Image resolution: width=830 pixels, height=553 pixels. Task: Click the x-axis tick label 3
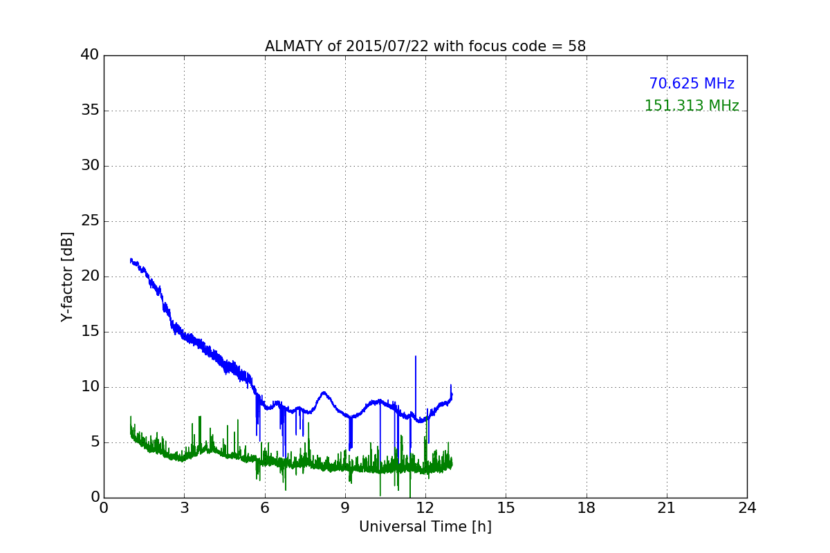[184, 508]
